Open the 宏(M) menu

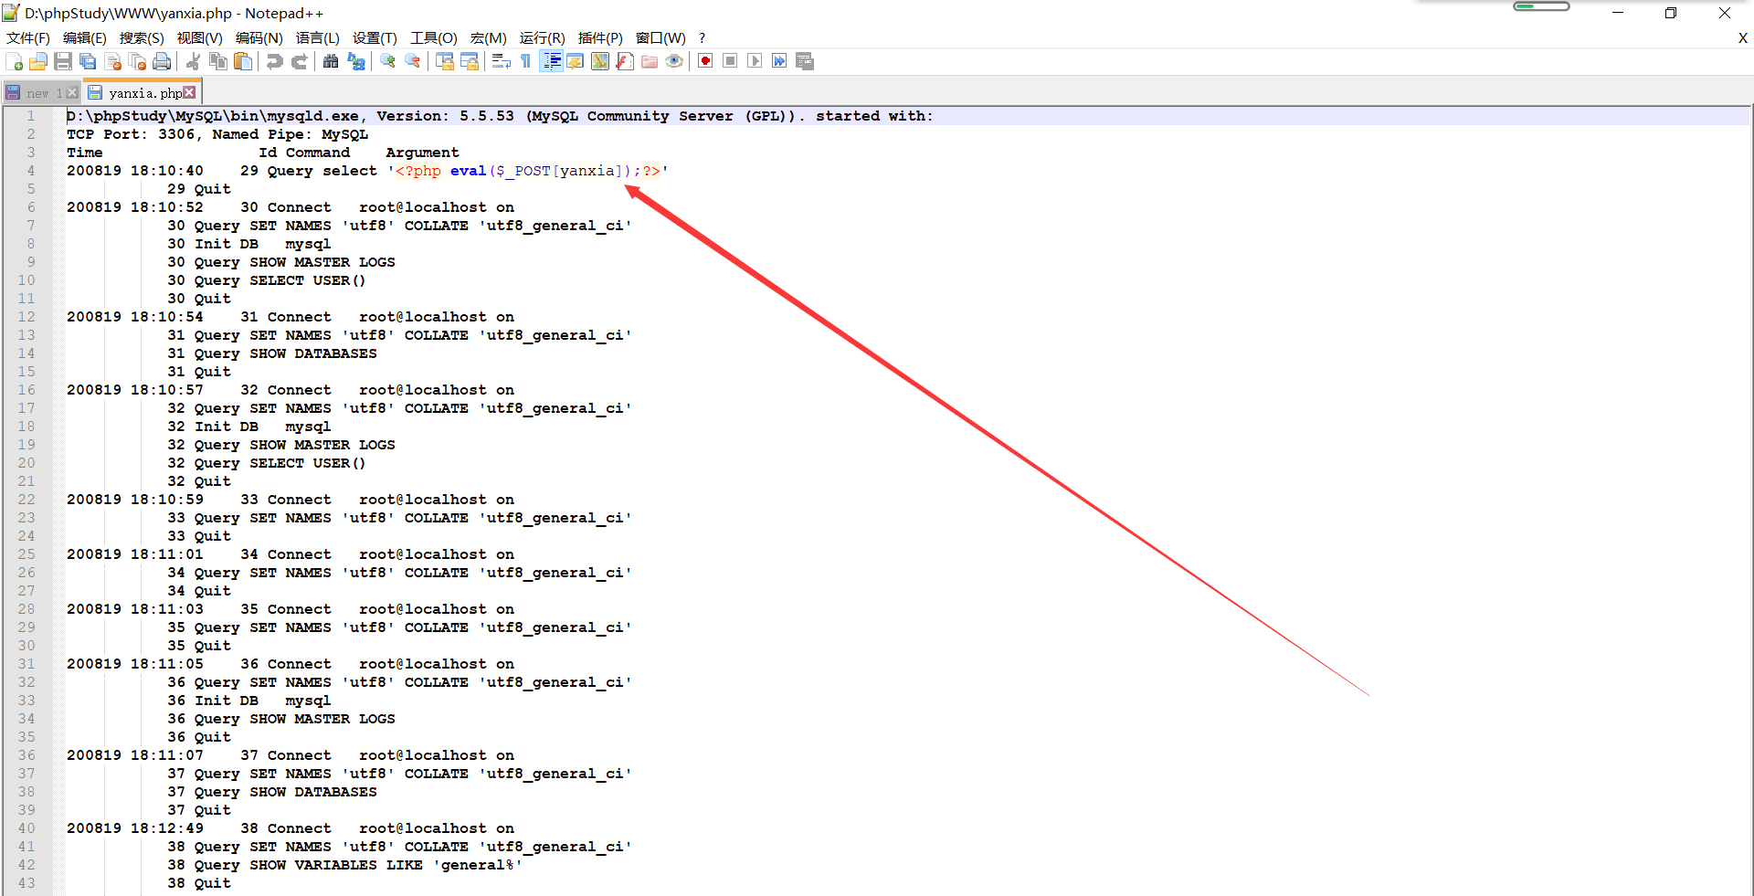(488, 37)
